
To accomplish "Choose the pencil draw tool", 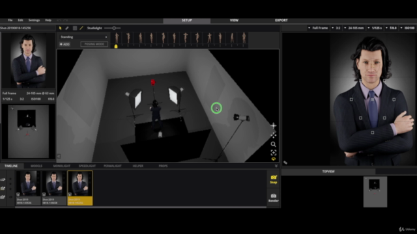I will [67, 28].
